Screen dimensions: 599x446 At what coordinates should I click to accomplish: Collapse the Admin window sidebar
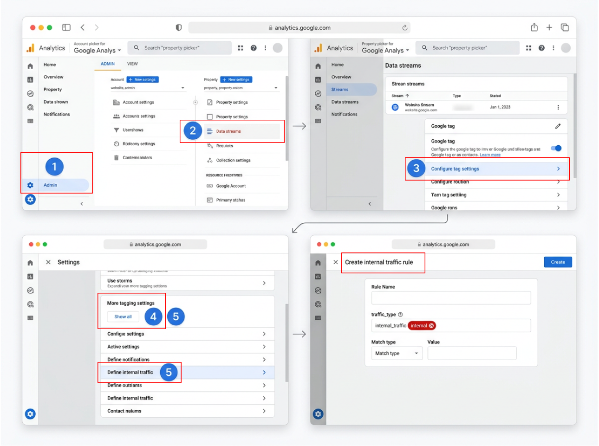point(82,203)
